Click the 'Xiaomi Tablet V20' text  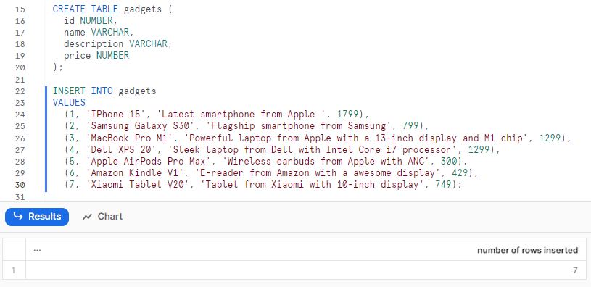tap(135, 185)
